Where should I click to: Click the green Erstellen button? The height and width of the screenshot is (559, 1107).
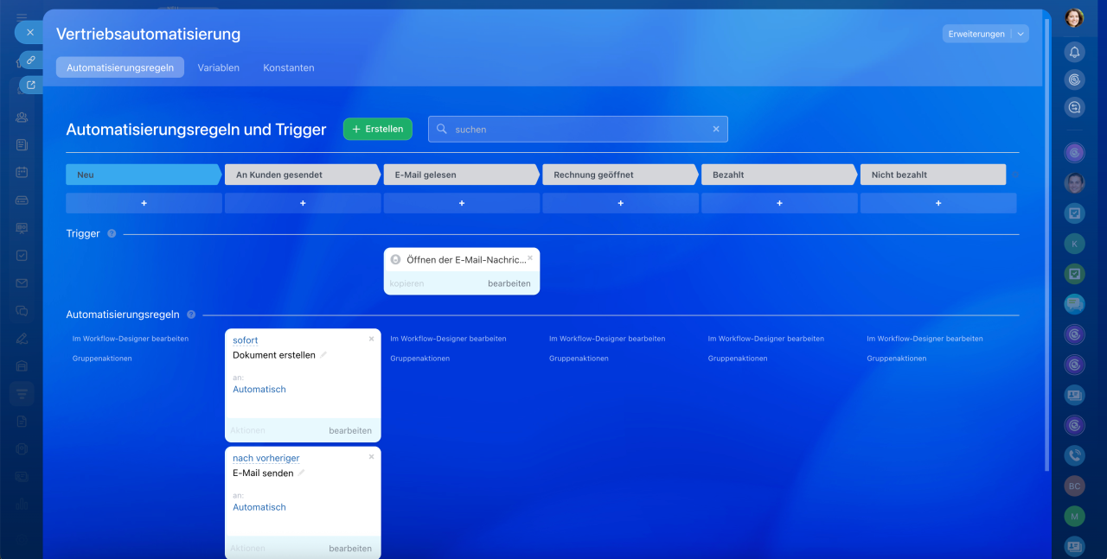coord(378,129)
